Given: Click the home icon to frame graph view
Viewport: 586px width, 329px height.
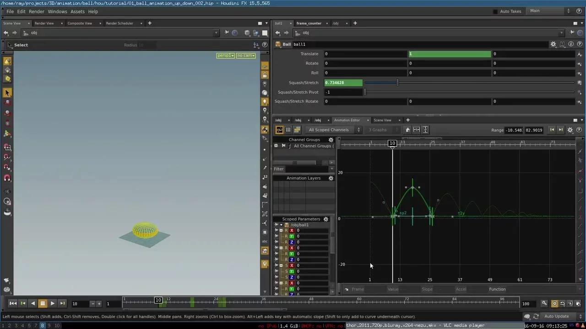Looking at the screenshot, I should click(407, 130).
